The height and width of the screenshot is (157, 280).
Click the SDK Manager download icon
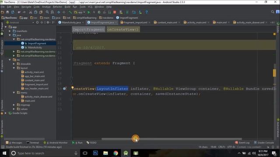(x=140, y=12)
